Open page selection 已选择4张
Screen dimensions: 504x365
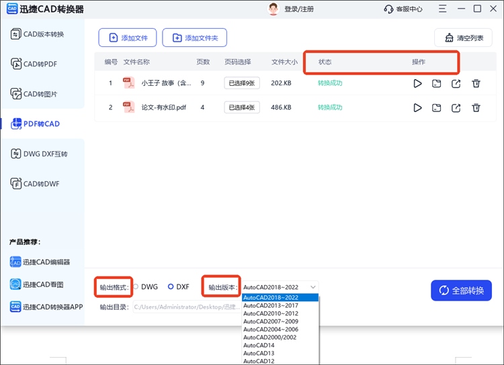[242, 107]
